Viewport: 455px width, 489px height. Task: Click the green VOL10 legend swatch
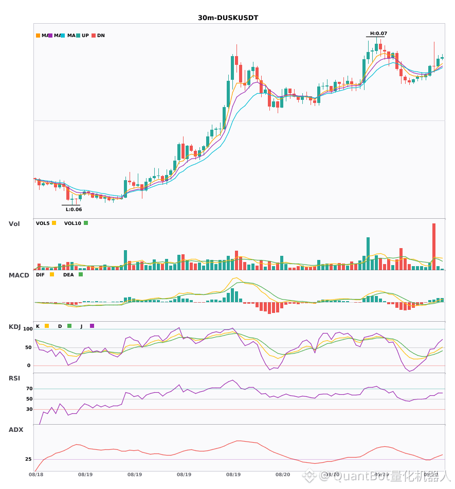pyautogui.click(x=86, y=223)
